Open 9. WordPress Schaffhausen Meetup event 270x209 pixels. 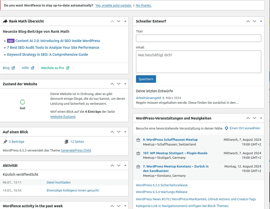(x=170, y=139)
